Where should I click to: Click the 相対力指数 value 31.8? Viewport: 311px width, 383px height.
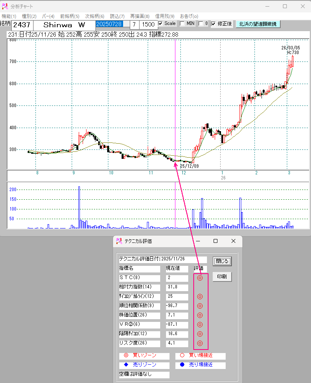pyautogui.click(x=177, y=287)
